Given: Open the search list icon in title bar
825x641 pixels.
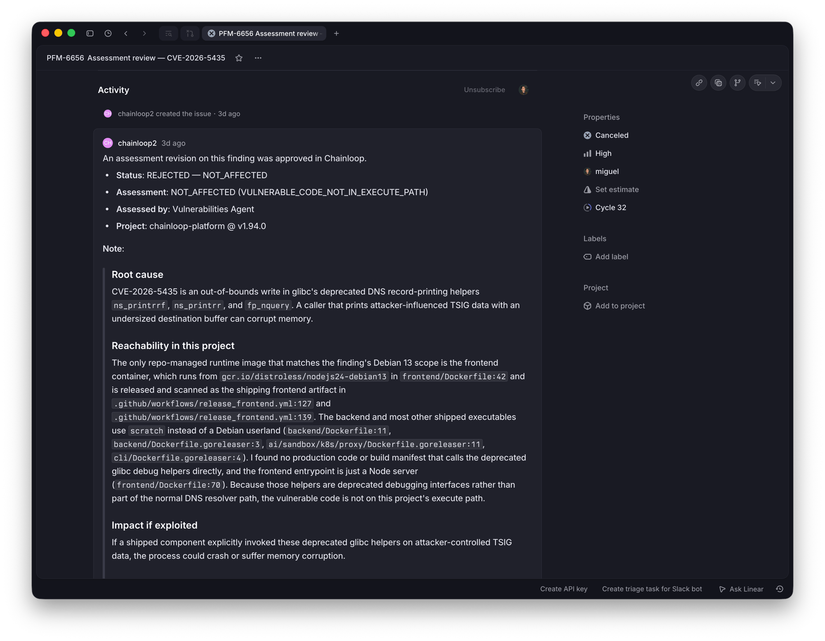Looking at the screenshot, I should point(168,33).
